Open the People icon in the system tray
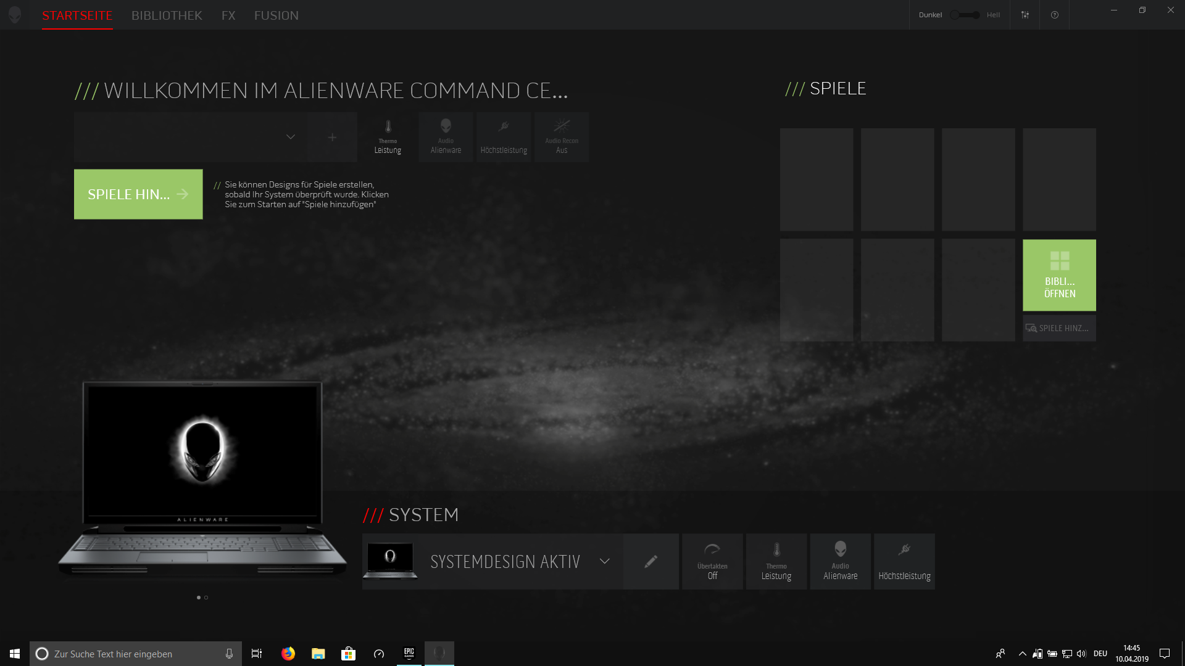Viewport: 1185px width, 666px height. coord(1000,654)
